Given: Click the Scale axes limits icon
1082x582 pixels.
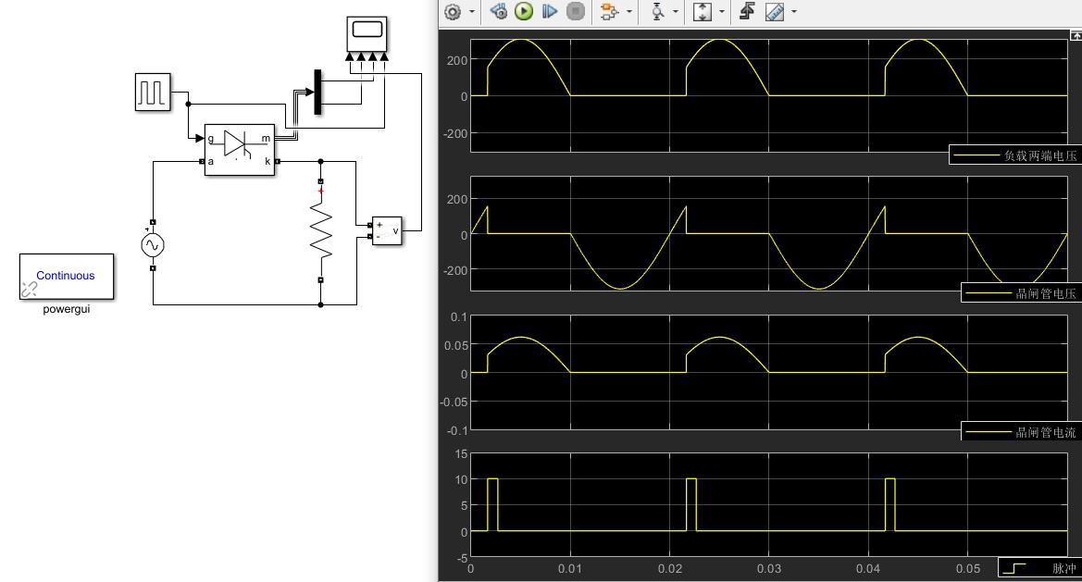Looking at the screenshot, I should [x=702, y=12].
